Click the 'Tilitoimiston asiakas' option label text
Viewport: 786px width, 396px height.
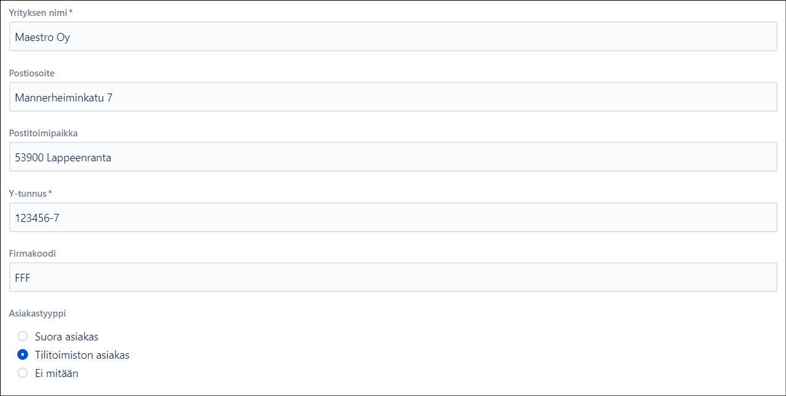(x=82, y=354)
